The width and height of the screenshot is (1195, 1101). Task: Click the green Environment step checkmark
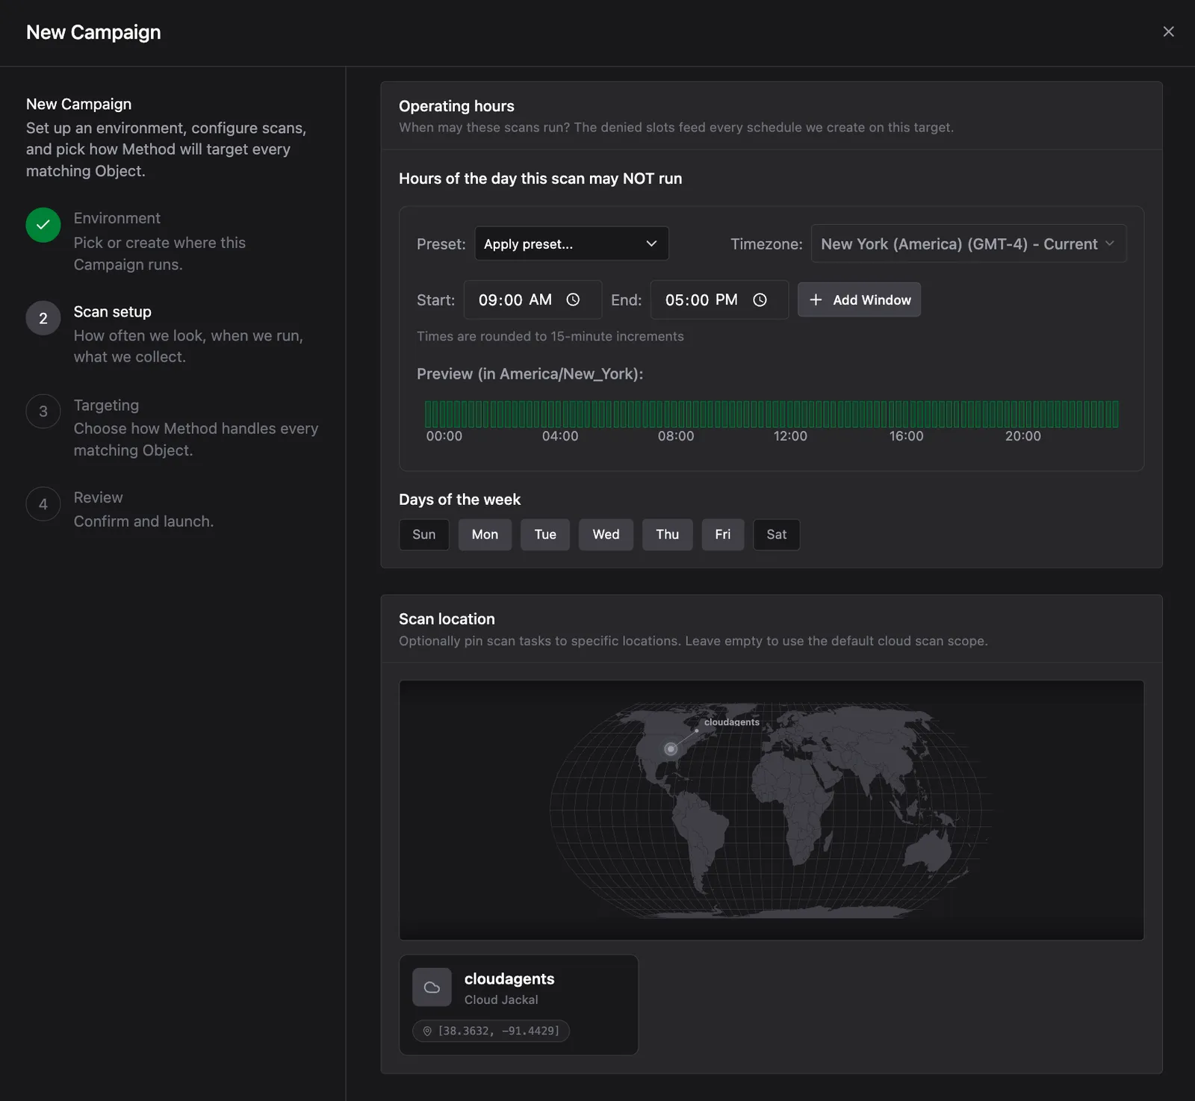click(x=43, y=225)
